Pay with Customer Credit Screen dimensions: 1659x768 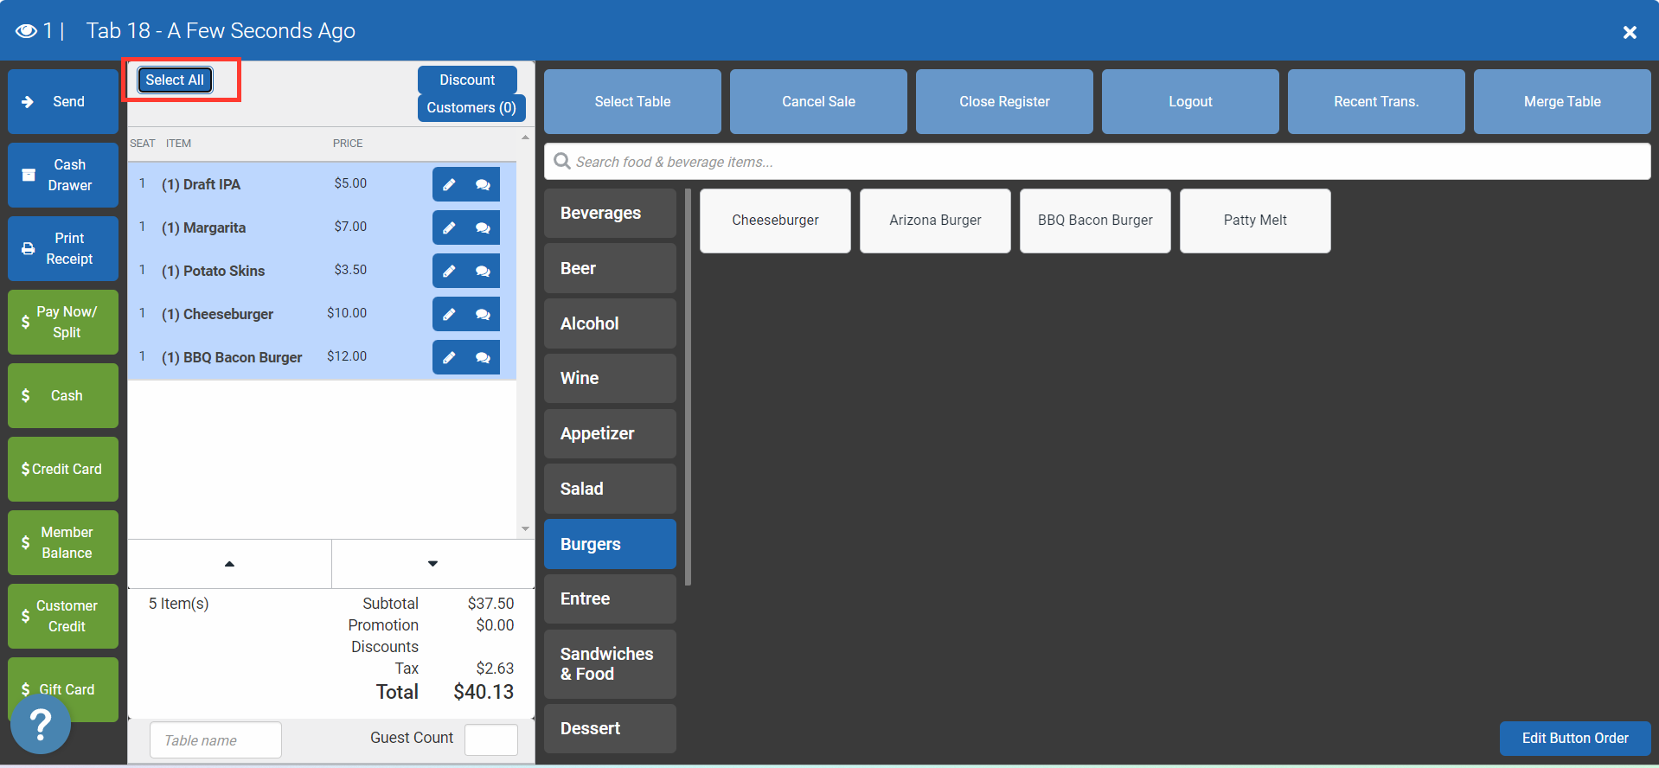pos(63,616)
